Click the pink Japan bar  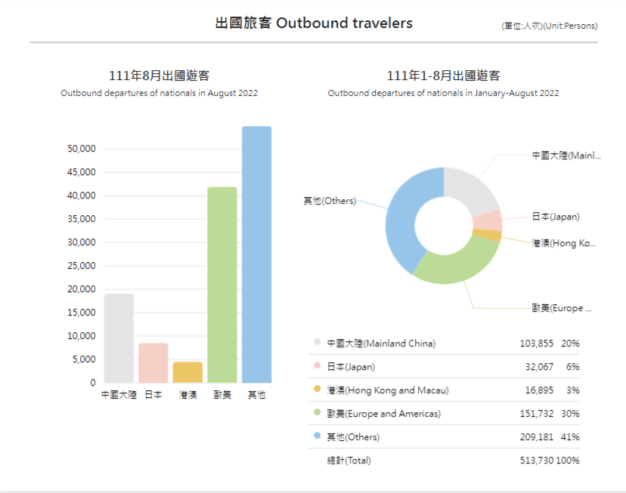coord(153,363)
